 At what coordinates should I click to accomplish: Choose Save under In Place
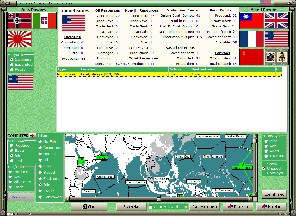tap(17, 151)
